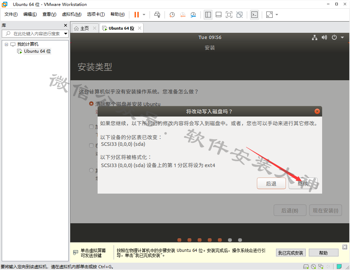Click the VMware Workstation logo in title bar
The image size is (350, 270).
[x=5, y=4]
